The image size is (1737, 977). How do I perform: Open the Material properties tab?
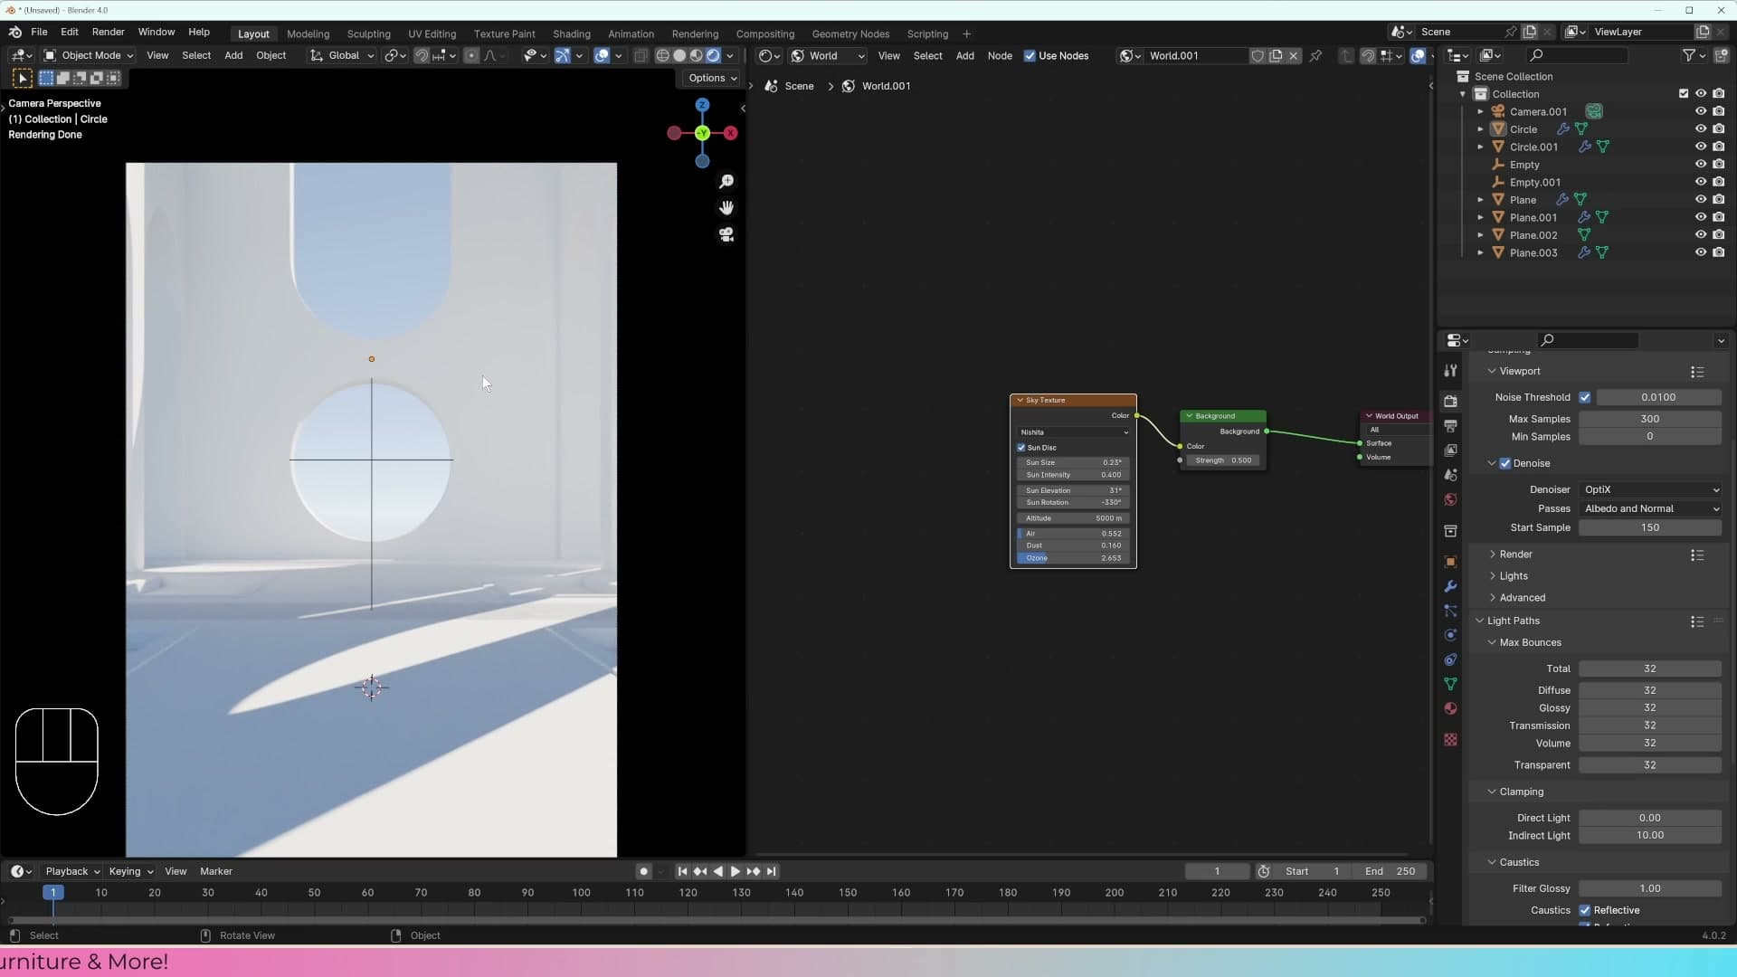[x=1450, y=708]
